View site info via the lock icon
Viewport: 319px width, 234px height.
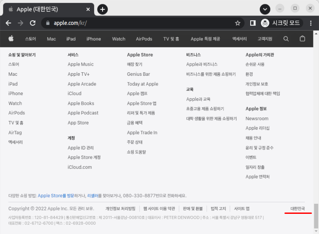(x=48, y=23)
